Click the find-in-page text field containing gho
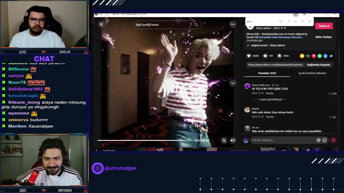Viewport: 344px width, 193px height. (261, 21)
